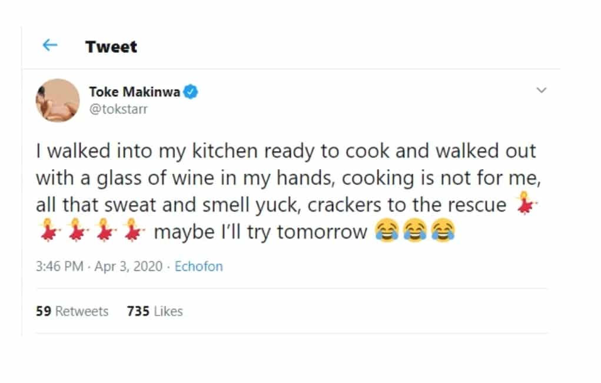
Task: Click the "Tweet" header title
Action: 111,47
